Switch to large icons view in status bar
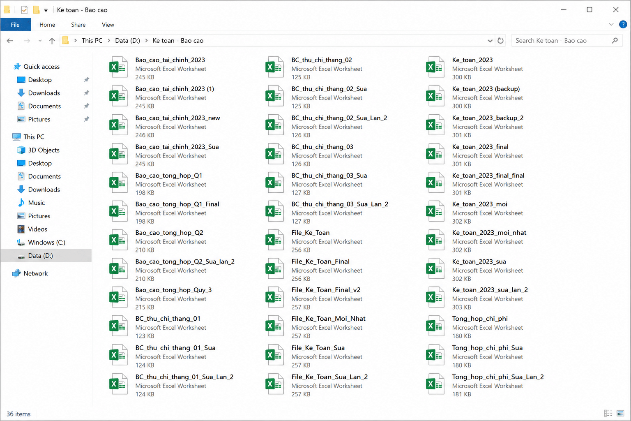Image resolution: width=631 pixels, height=421 pixels. [x=620, y=413]
